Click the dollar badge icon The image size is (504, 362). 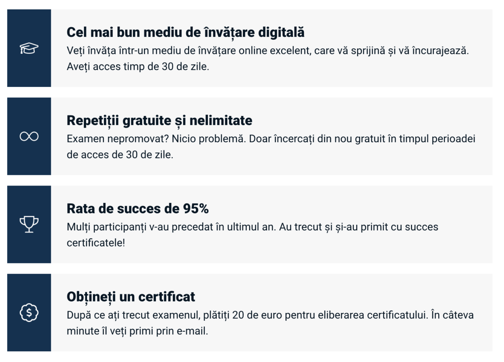coord(29,312)
